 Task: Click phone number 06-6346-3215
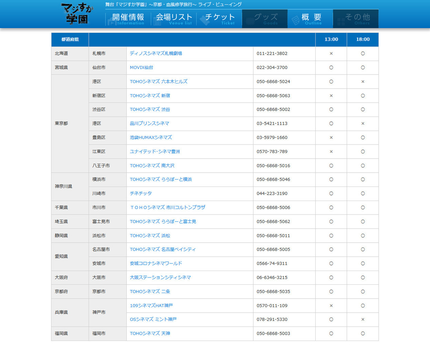pos(272,277)
